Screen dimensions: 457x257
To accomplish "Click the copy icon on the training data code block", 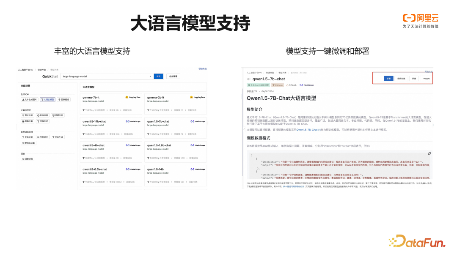I will [429, 153].
